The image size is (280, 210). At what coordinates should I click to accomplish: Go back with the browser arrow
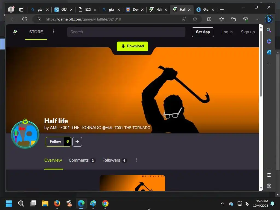(x=13, y=19)
